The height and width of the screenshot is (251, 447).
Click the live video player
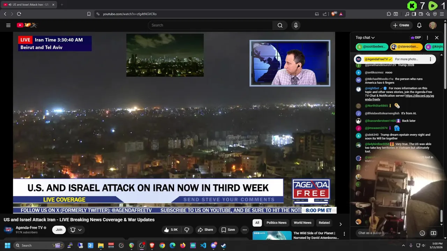174,123
